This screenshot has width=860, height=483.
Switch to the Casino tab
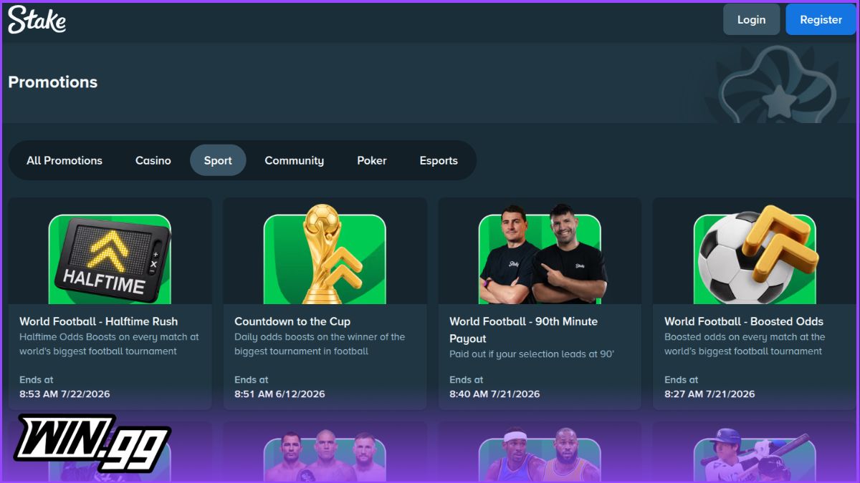click(153, 160)
